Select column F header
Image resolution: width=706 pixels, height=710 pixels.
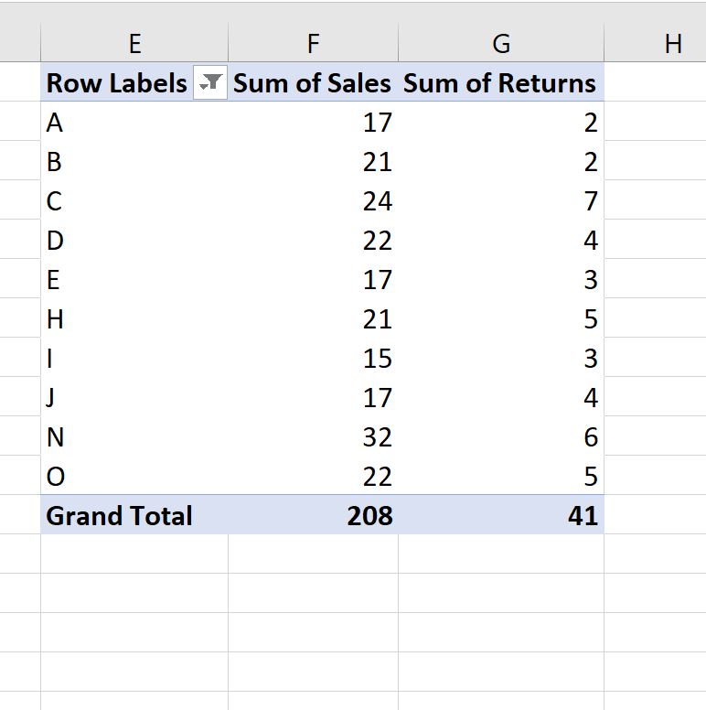click(313, 43)
